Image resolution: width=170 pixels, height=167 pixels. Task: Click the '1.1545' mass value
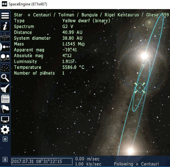(69, 44)
